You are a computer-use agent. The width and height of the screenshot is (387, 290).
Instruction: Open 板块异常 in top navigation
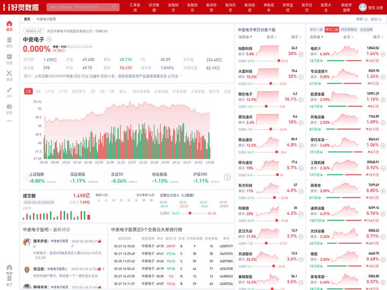tap(211, 8)
